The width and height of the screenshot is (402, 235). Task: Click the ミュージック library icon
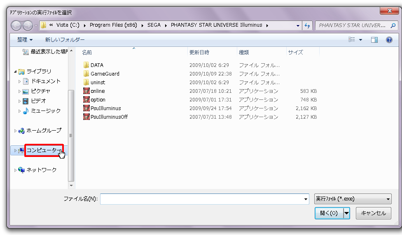pos(26,111)
